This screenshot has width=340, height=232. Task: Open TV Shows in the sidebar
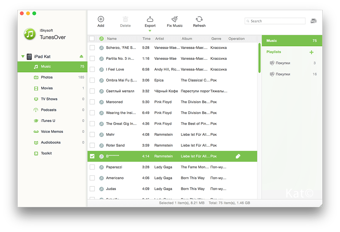[x=53, y=99]
